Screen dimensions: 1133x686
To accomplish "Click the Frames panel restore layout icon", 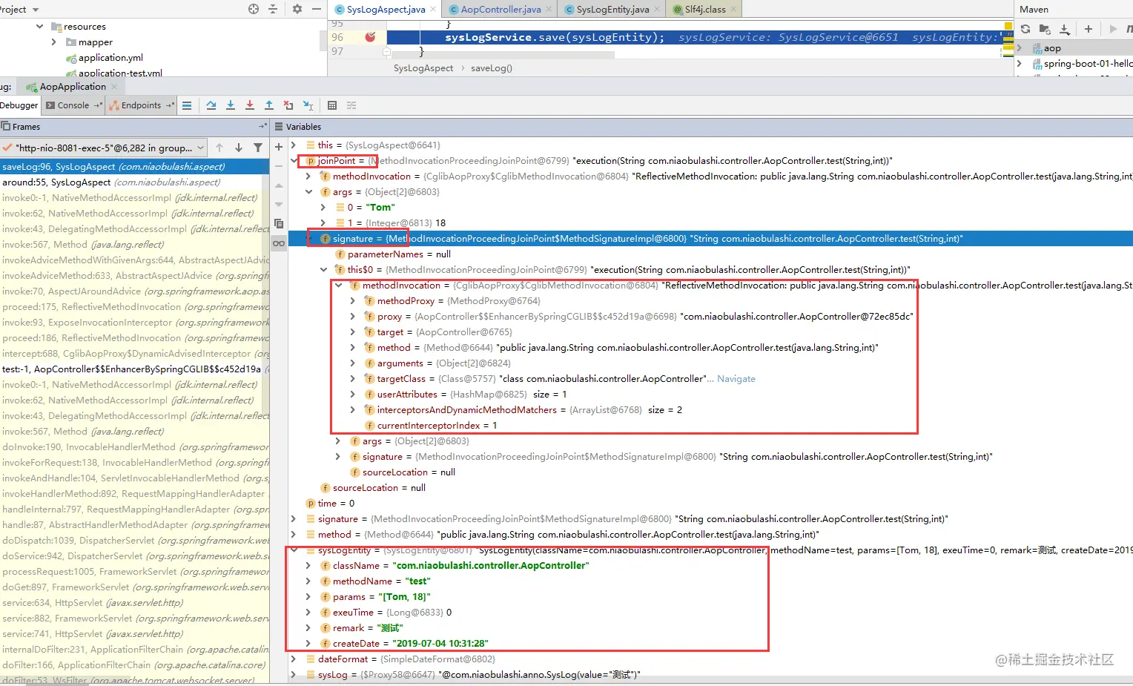I will [x=262, y=127].
